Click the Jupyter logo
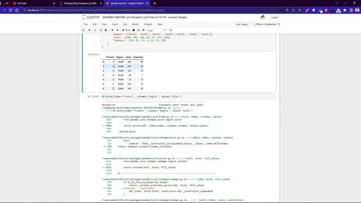This screenshot has height=203, width=361. pyautogui.click(x=91, y=17)
